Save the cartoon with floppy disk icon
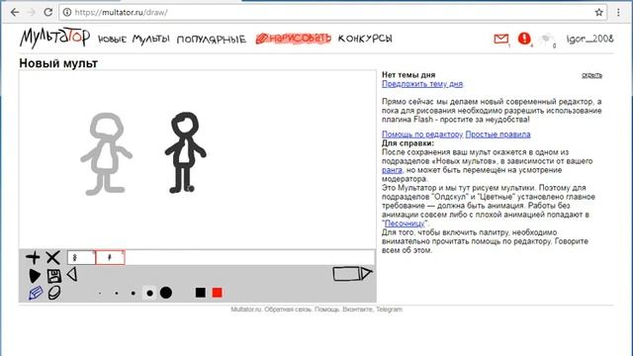 pyautogui.click(x=54, y=276)
